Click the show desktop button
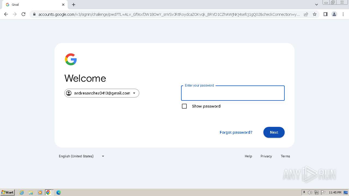 [x=346, y=192]
